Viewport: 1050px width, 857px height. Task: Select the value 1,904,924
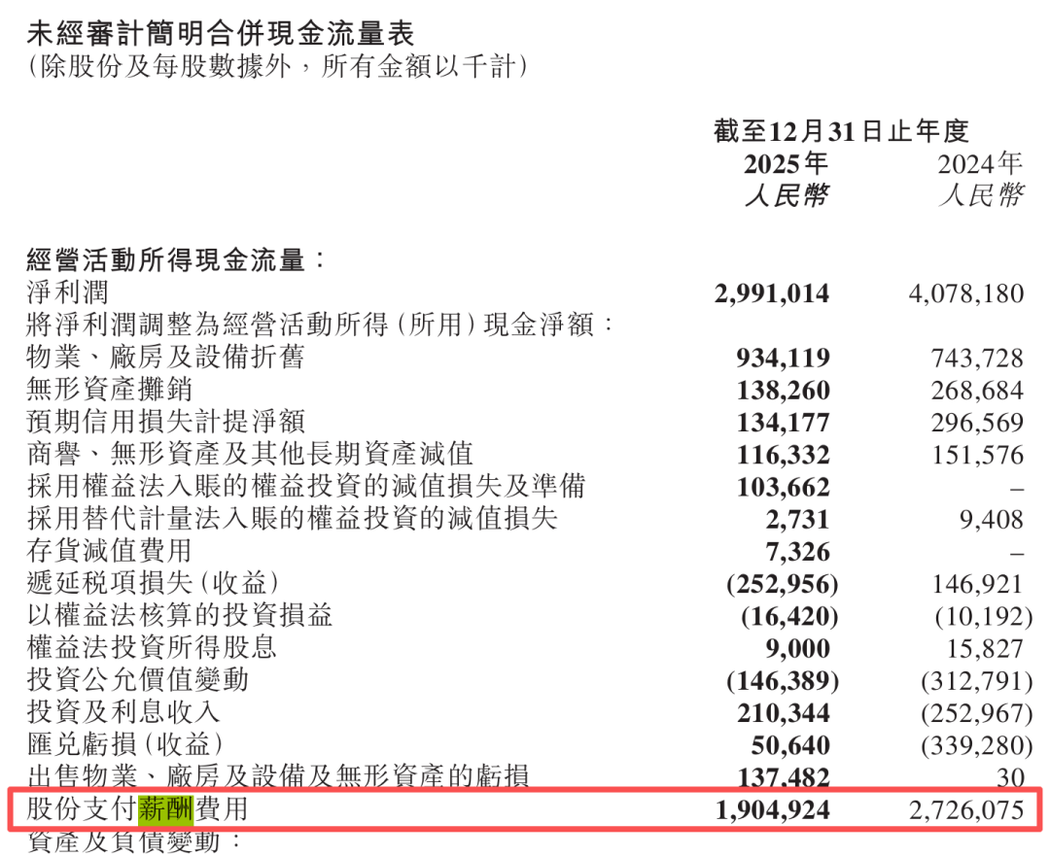[772, 810]
